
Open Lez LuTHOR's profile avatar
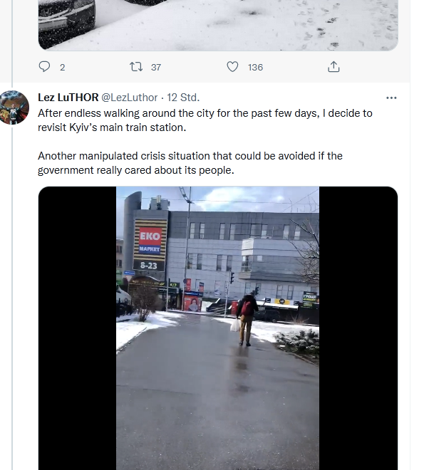click(x=14, y=107)
